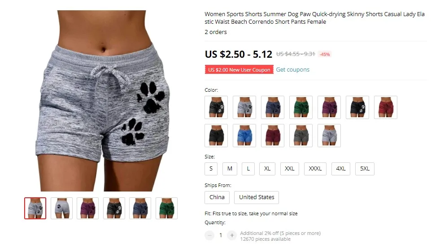Pick size XXXL option

(x=315, y=169)
